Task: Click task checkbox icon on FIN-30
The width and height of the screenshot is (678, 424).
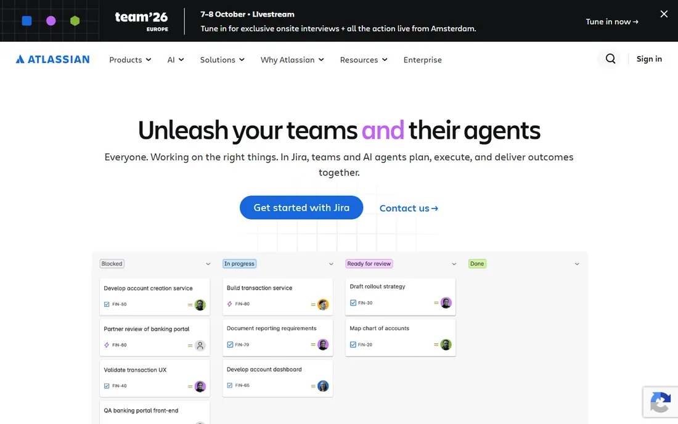Action: tap(353, 303)
